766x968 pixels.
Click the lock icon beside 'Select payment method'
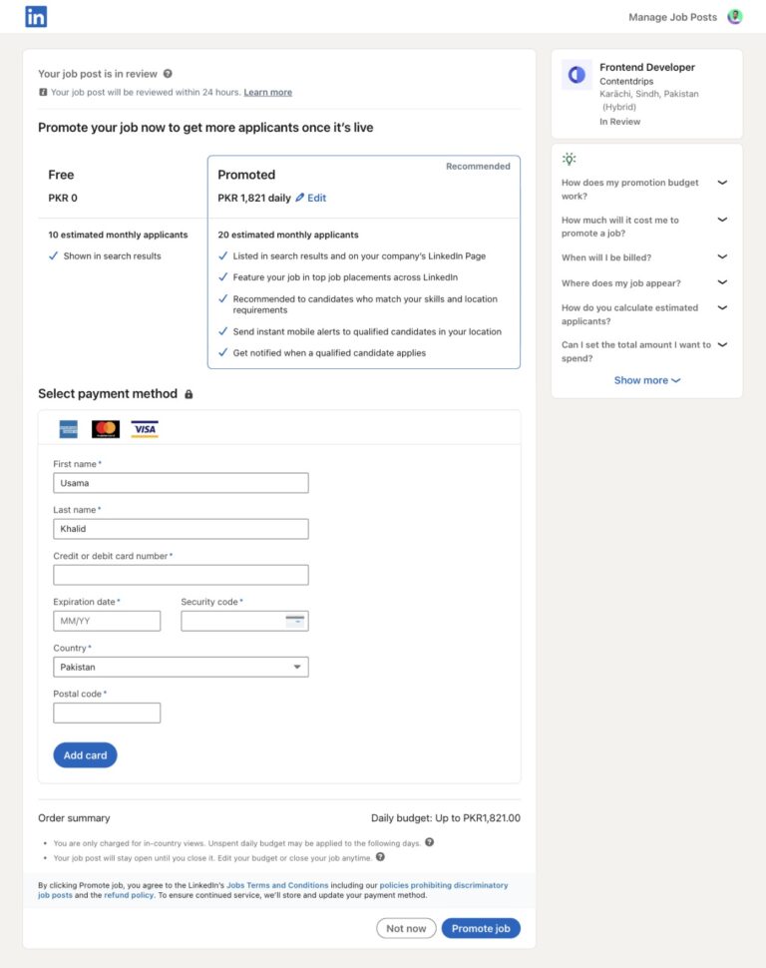coord(189,393)
